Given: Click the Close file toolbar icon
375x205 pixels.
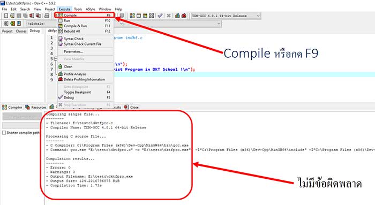Looking at the screenshot, I should (32, 16).
